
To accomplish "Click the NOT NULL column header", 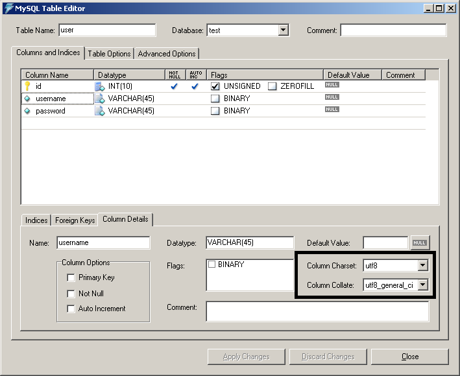I will click(175, 75).
